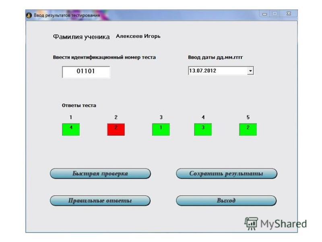Click the Выход button
This screenshot has height=242, width=322.
click(226, 200)
